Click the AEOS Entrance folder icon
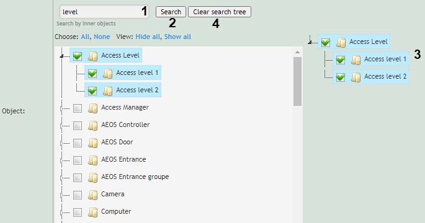 click(93, 160)
